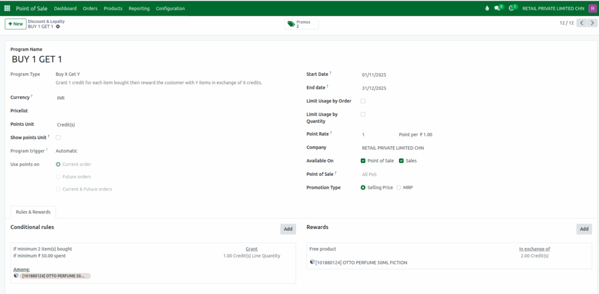Open the Promos tag smart button
This screenshot has width=599, height=294.
click(301, 24)
